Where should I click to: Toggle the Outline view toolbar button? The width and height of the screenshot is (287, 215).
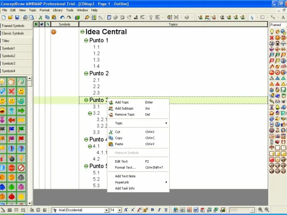pos(94,17)
